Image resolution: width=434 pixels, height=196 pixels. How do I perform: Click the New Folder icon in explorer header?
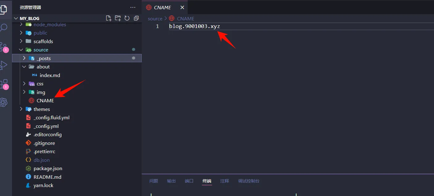pos(118,18)
